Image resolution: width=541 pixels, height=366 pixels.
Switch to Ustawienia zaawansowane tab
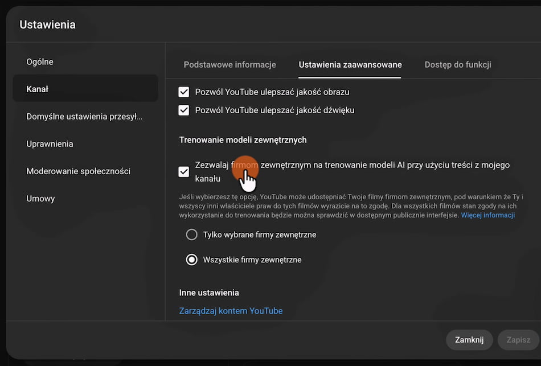[350, 64]
